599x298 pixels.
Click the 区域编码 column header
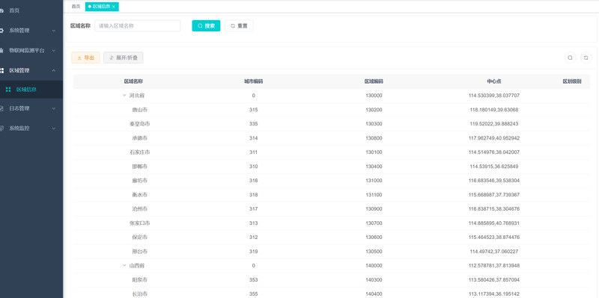point(374,81)
